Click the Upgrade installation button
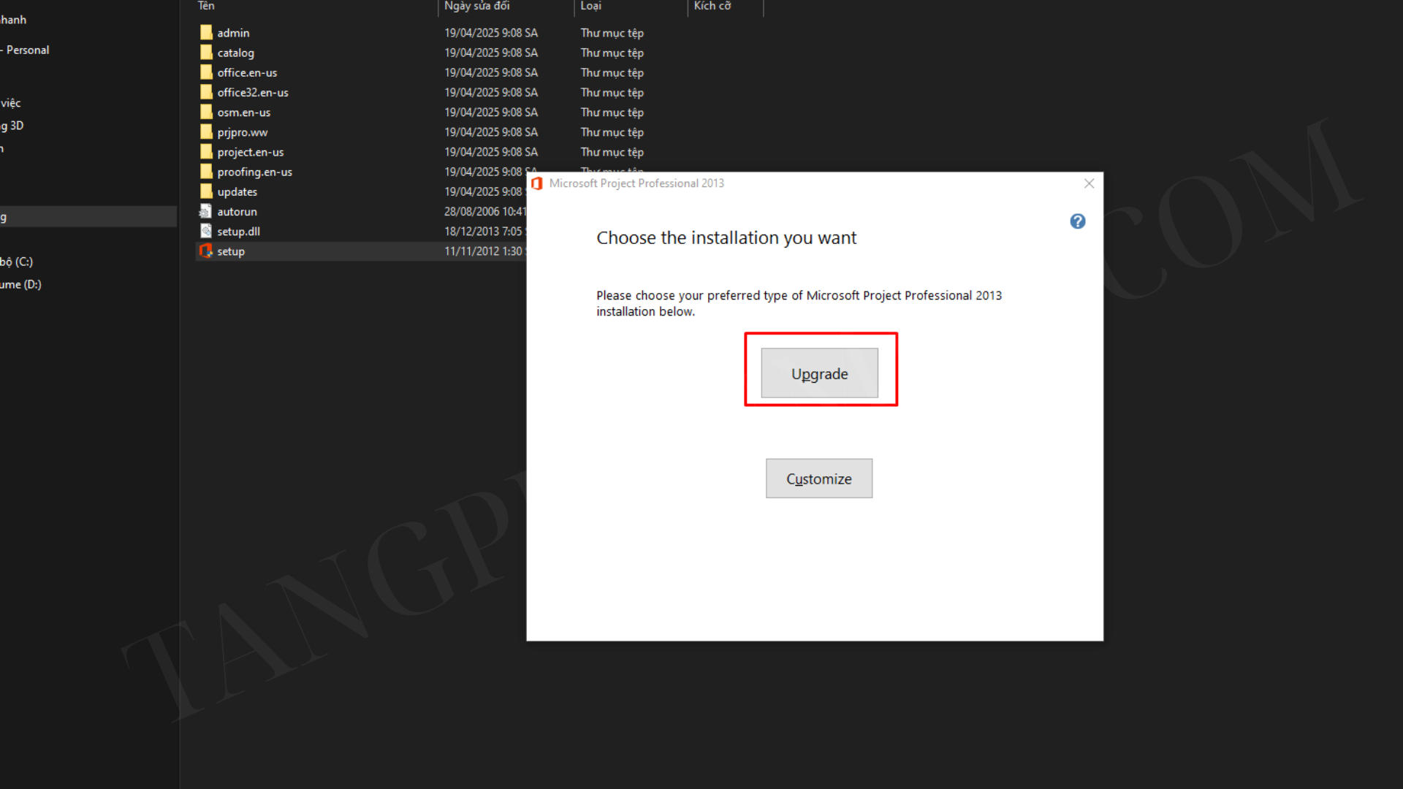The image size is (1403, 789). click(x=819, y=373)
